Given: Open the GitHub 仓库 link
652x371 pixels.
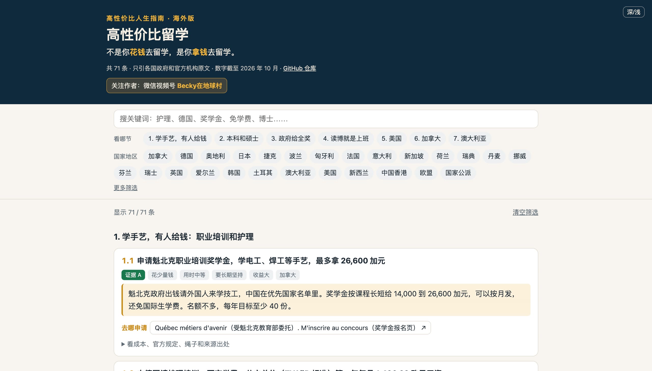Looking at the screenshot, I should [299, 68].
